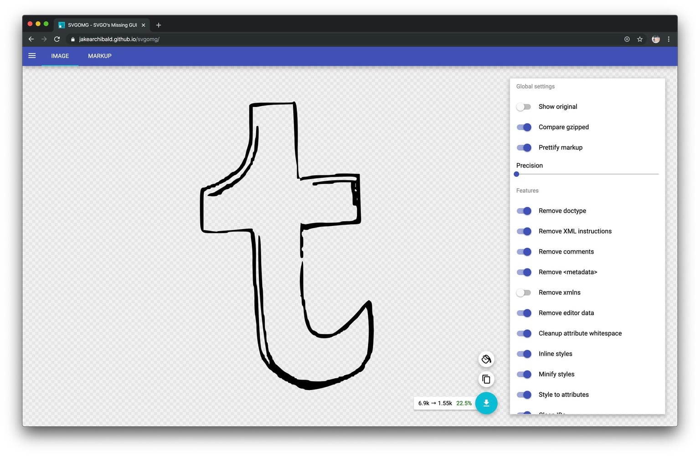
Task: Bookmark this page with the star icon
Action: pos(640,39)
